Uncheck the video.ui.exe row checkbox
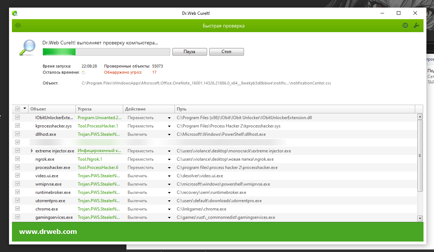 tap(17, 175)
